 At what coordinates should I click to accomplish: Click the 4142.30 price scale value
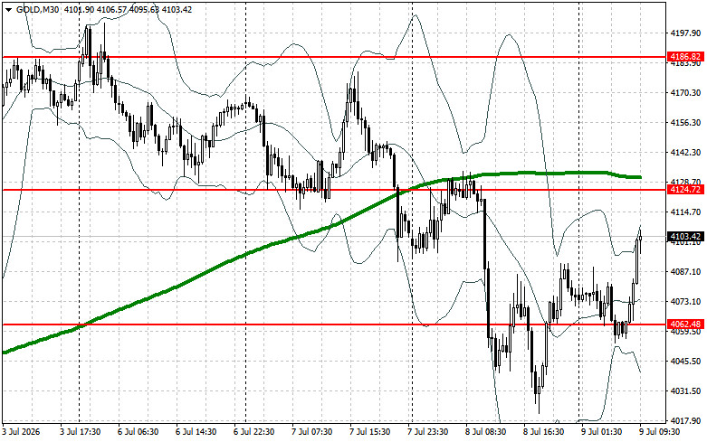point(685,153)
